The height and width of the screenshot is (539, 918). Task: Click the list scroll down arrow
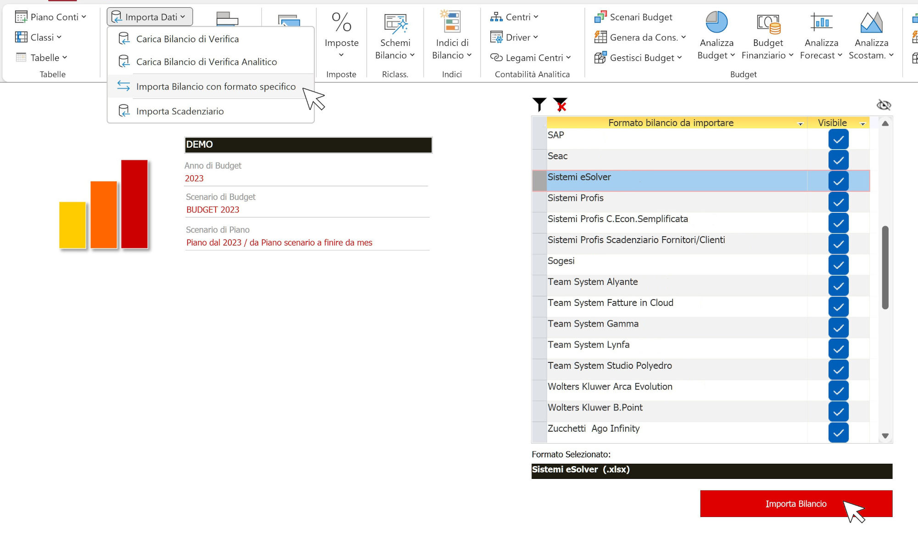click(x=885, y=436)
